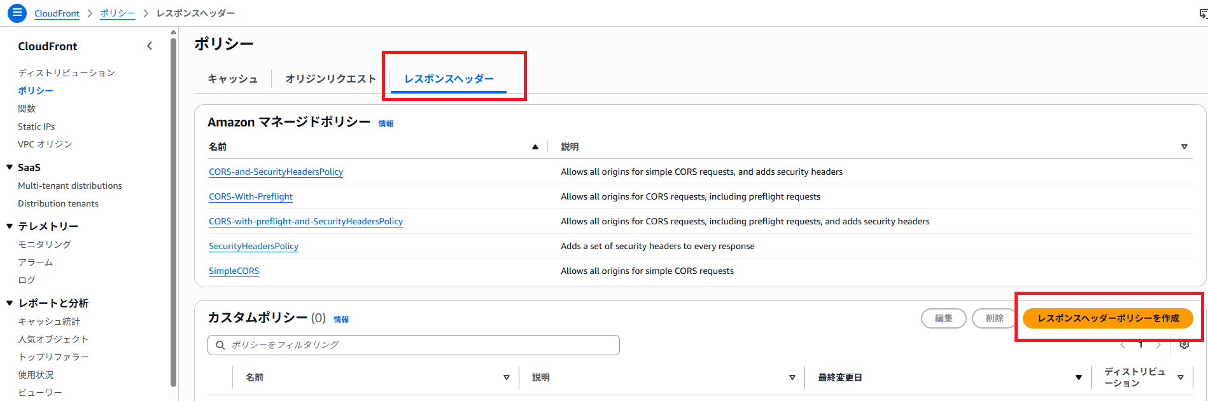This screenshot has width=1208, height=401.
Task: Click the search magnifier in policy filter
Action: 220,345
